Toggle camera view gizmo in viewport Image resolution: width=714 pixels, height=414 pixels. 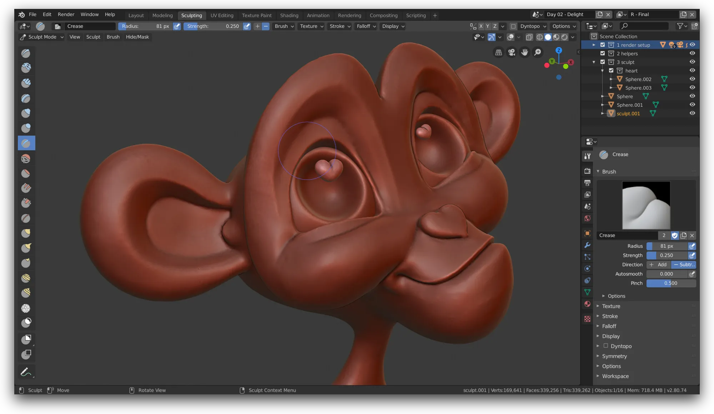pyautogui.click(x=512, y=52)
